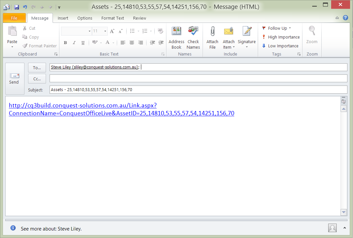
Task: Open the File tab
Action: pos(14,18)
